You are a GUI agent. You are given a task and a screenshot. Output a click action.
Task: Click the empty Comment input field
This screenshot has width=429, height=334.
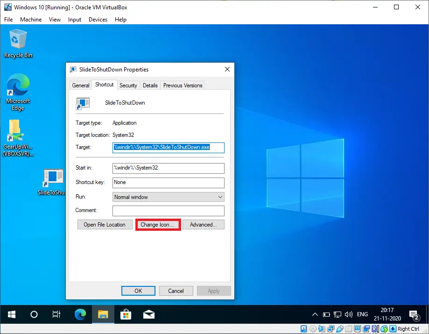tap(168, 211)
